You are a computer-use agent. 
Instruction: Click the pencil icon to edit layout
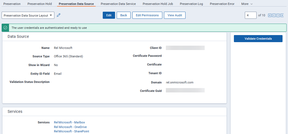(58, 15)
